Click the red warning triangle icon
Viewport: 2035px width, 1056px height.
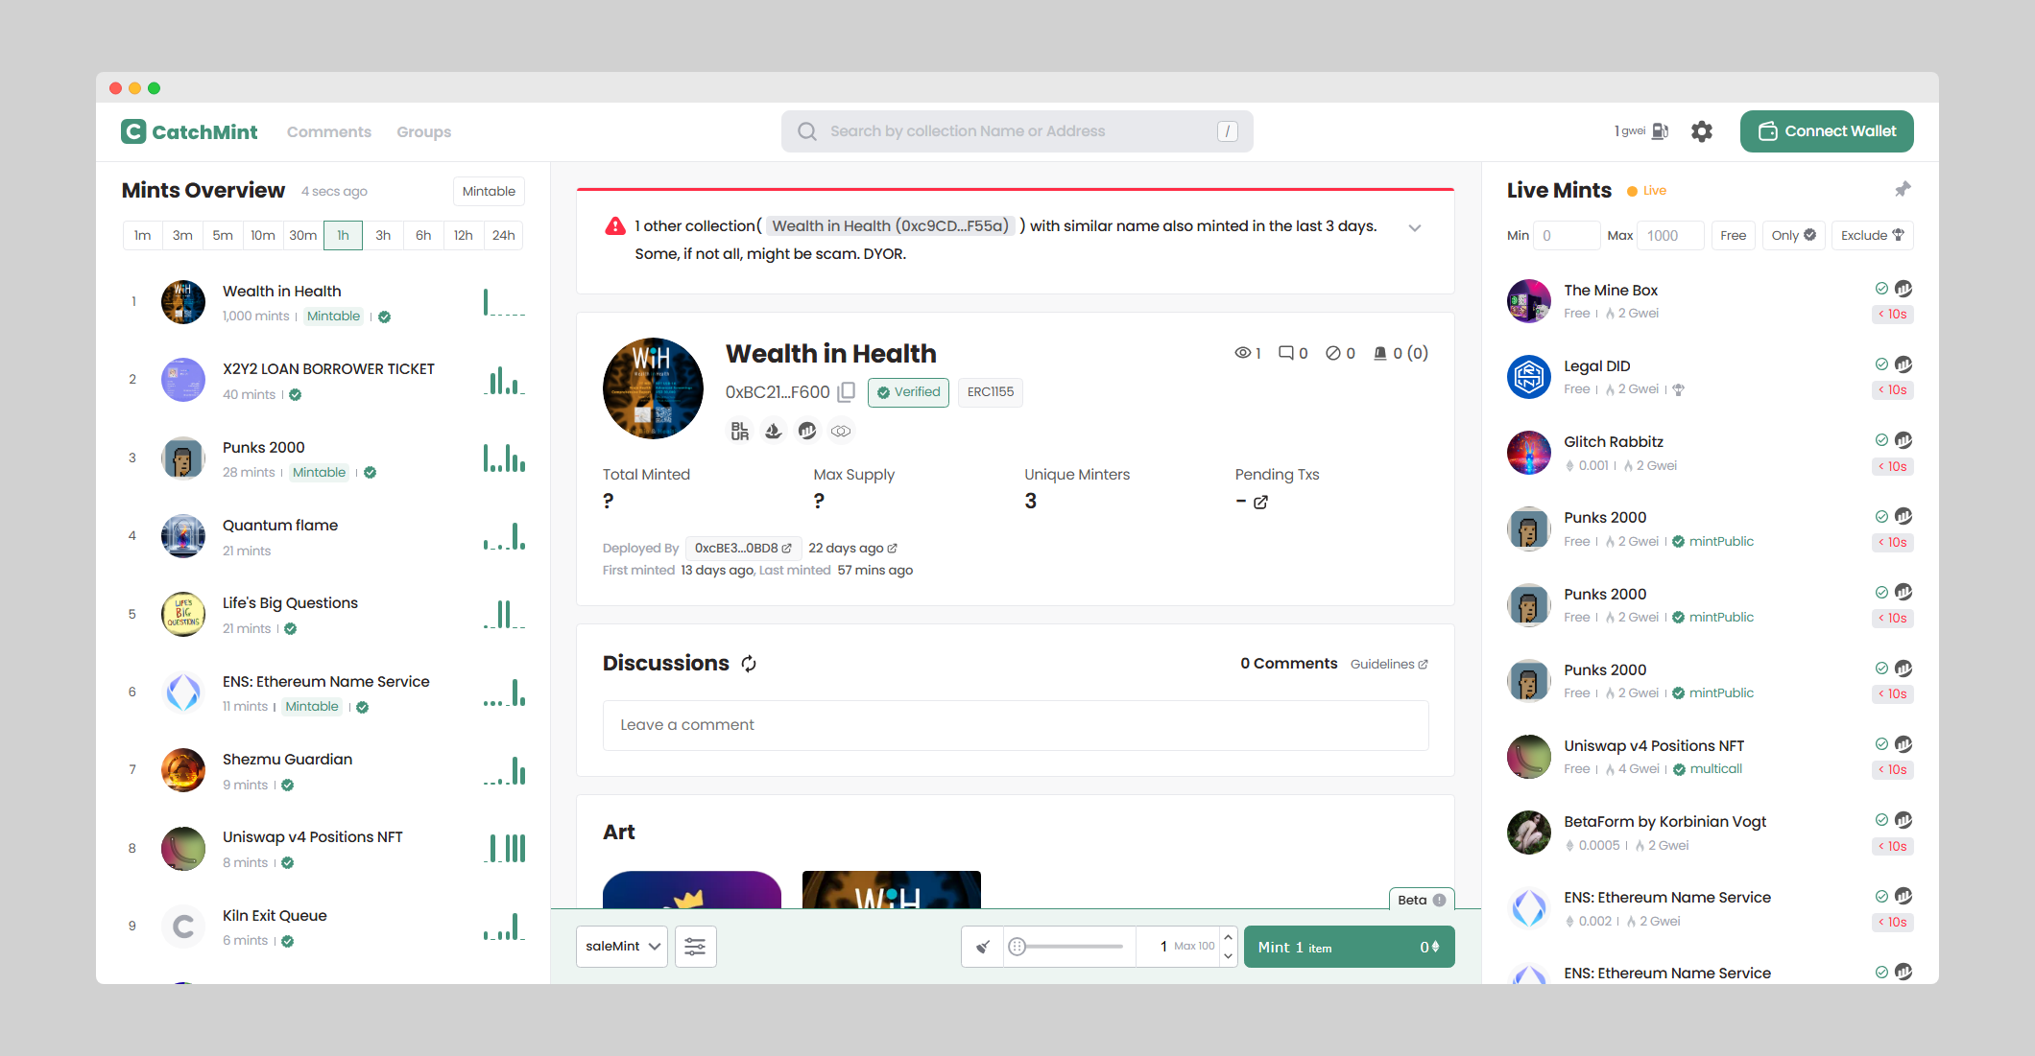pos(615,226)
